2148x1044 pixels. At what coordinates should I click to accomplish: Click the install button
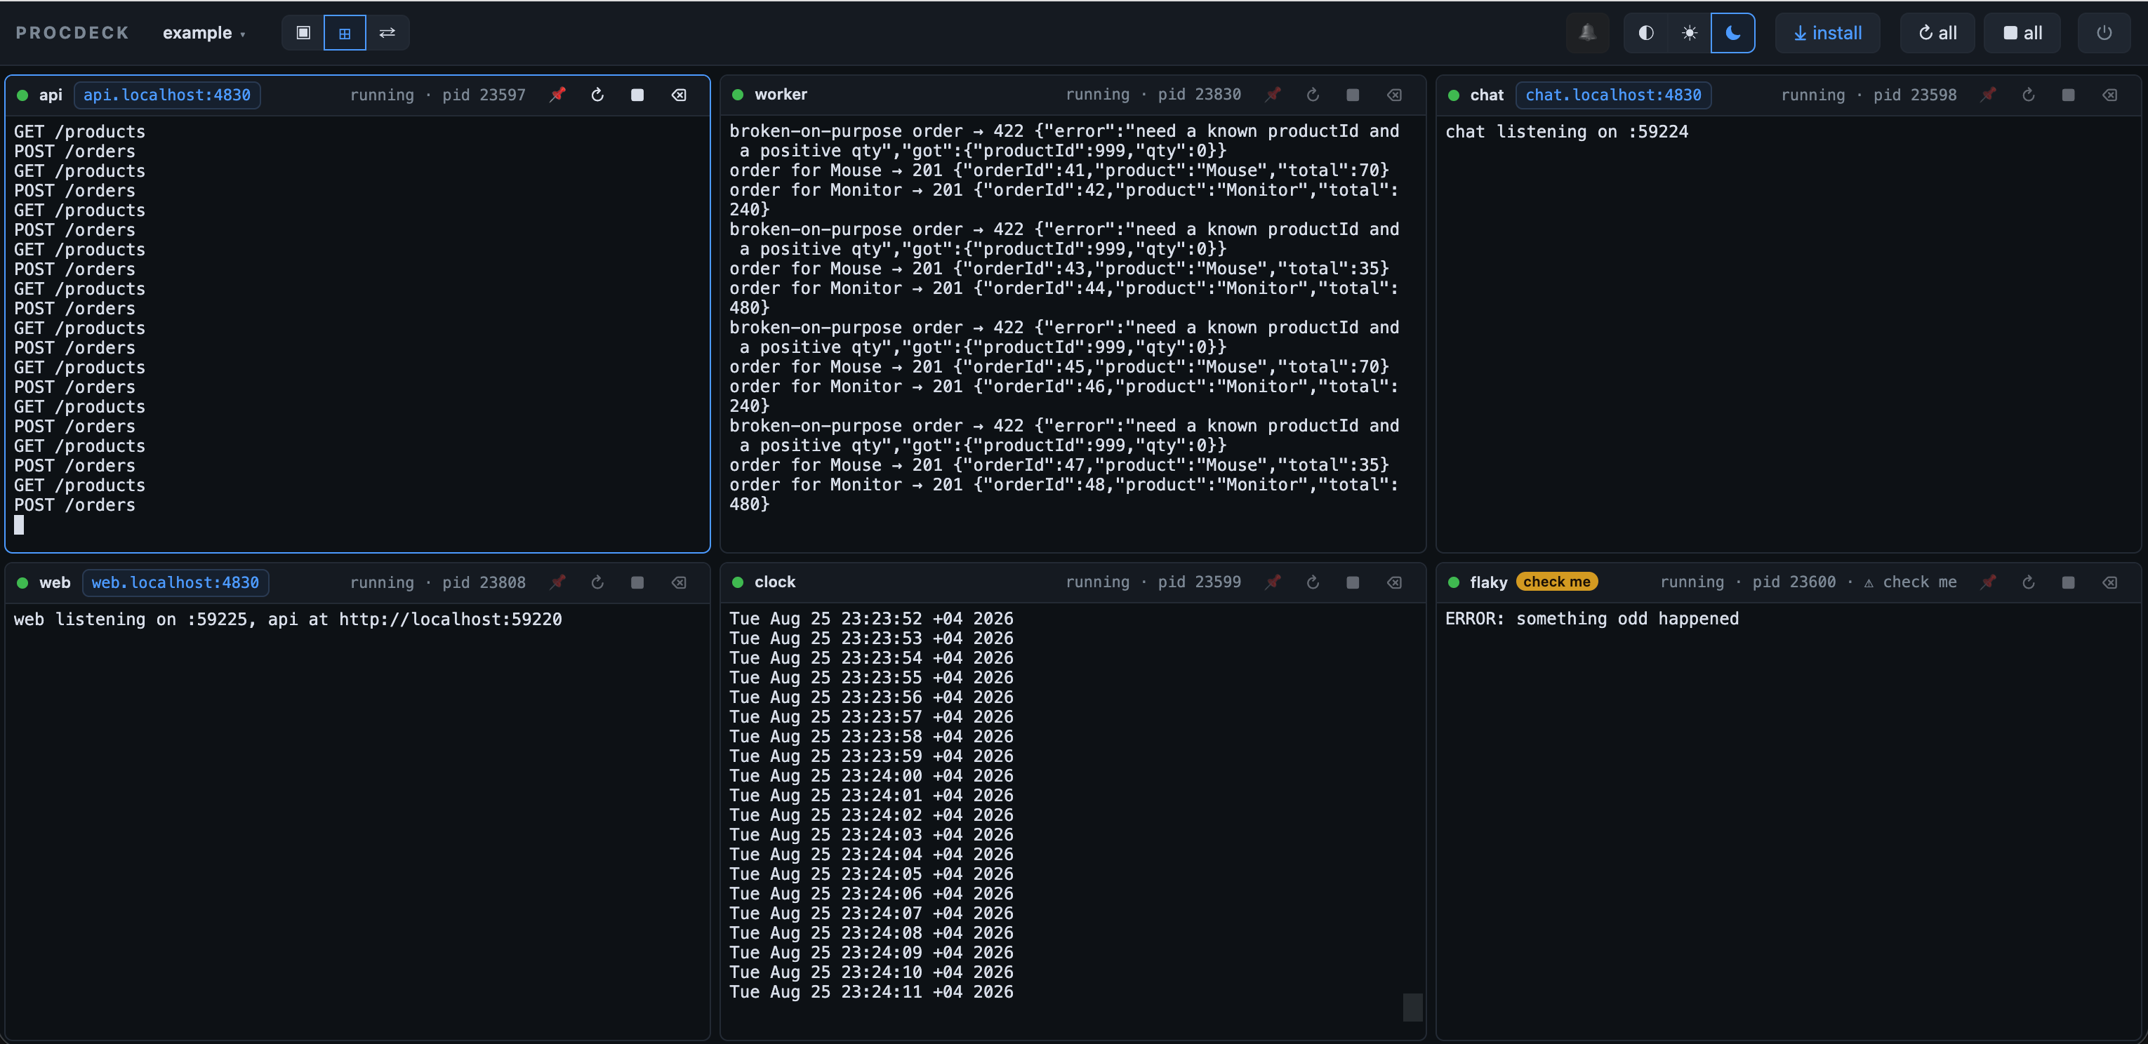click(1827, 32)
